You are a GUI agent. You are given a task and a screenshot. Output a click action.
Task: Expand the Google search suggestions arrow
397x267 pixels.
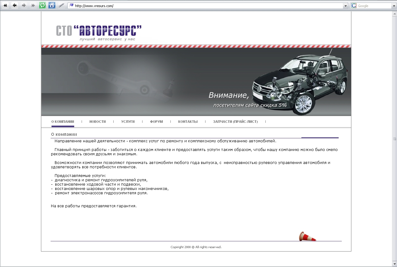pyautogui.click(x=394, y=6)
